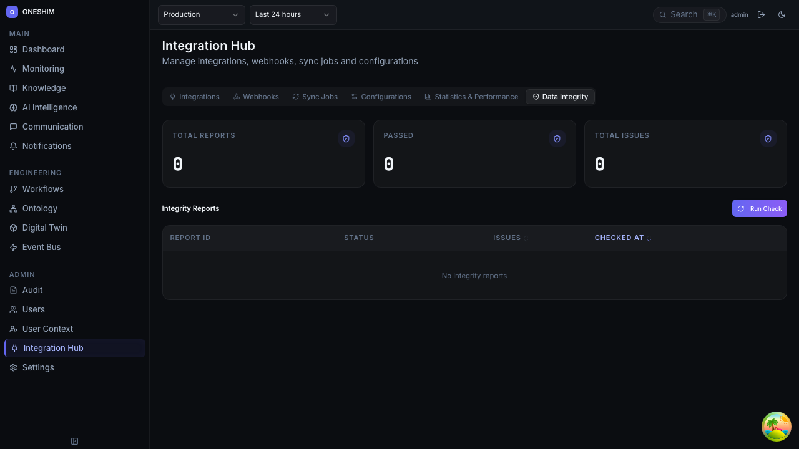Switch to the Webhooks tab

click(255, 97)
